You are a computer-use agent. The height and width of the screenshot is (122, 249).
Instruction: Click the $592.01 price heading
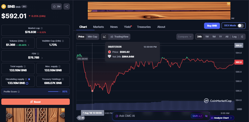click(x=14, y=16)
